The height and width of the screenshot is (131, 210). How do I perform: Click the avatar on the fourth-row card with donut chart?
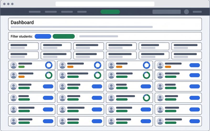(111, 98)
